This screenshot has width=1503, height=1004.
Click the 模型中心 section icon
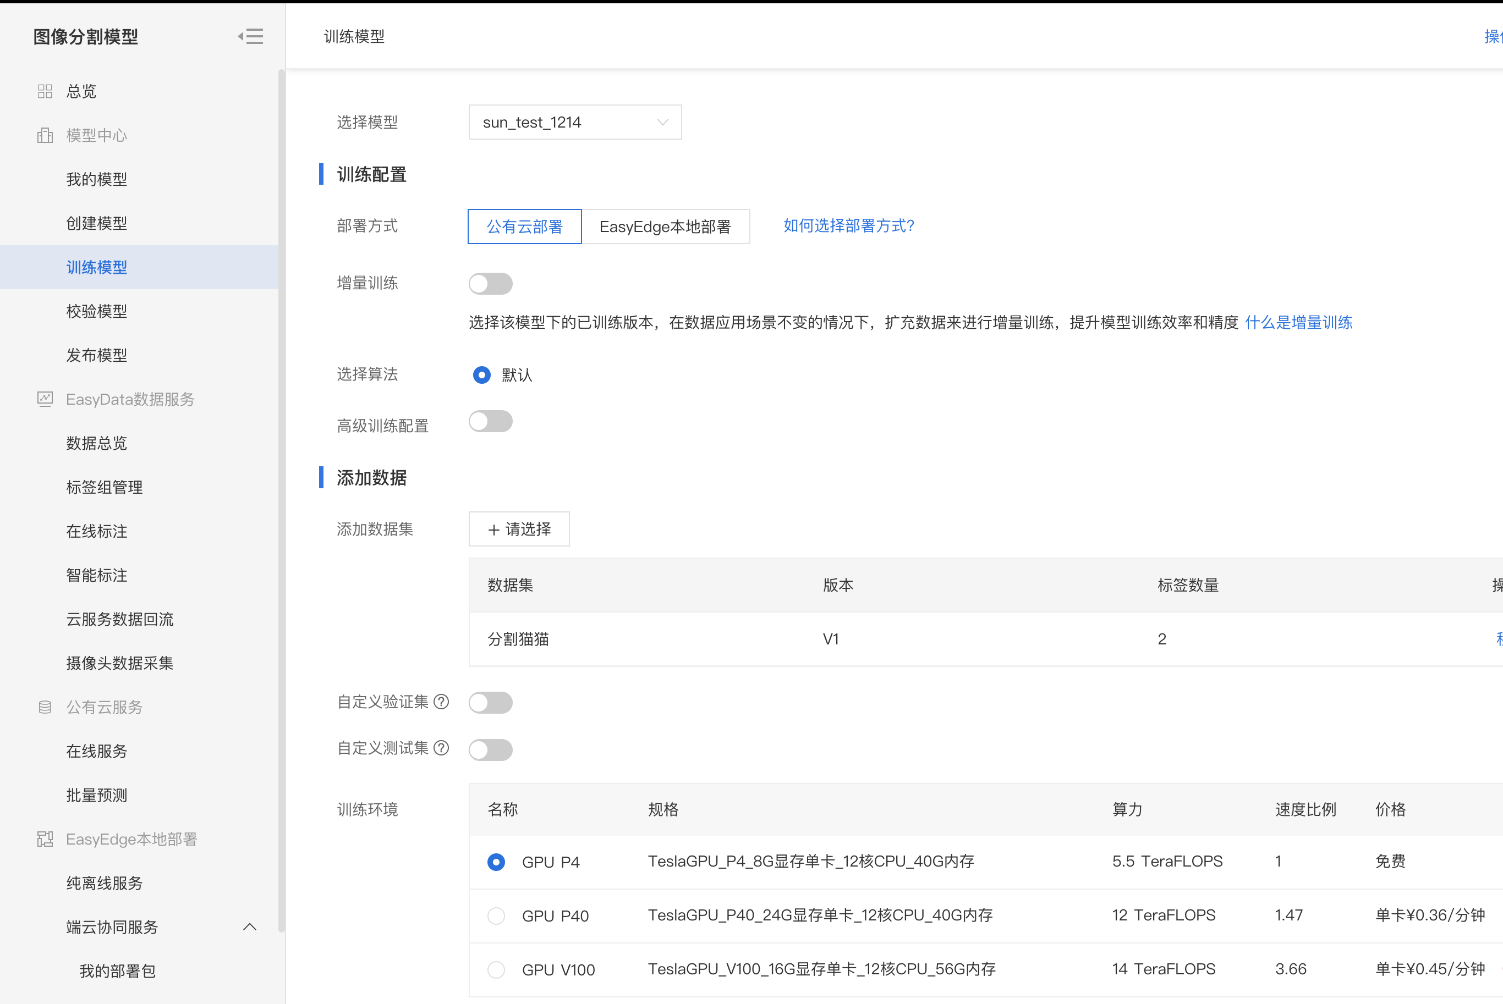(45, 135)
